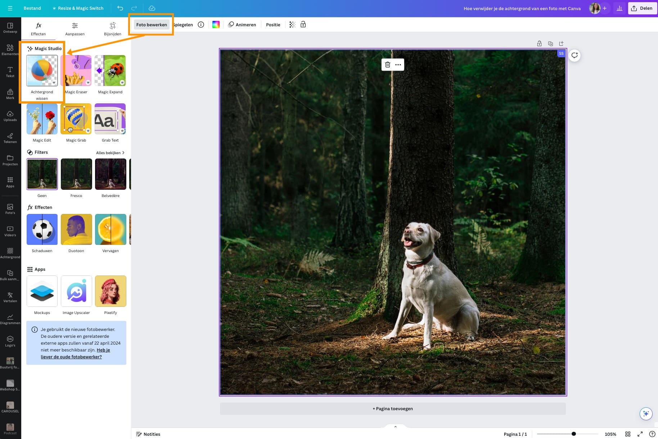This screenshot has width=658, height=439.
Task: Apply the Duotoon effect
Action: click(x=76, y=229)
